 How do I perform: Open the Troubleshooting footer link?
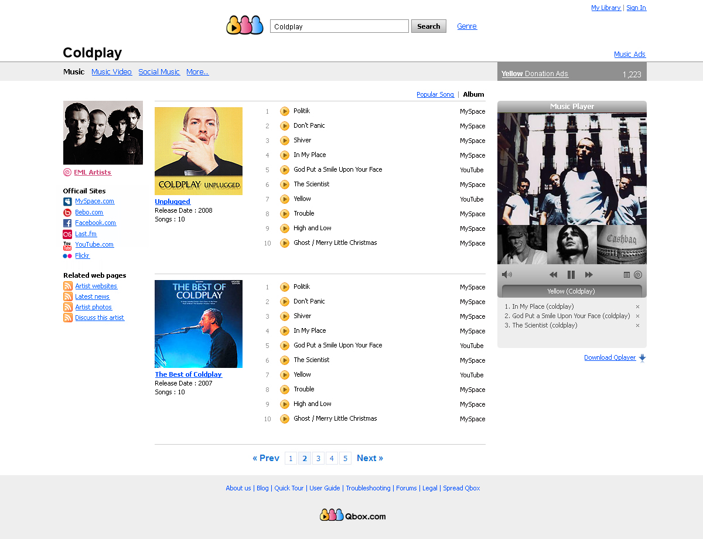[x=368, y=488]
